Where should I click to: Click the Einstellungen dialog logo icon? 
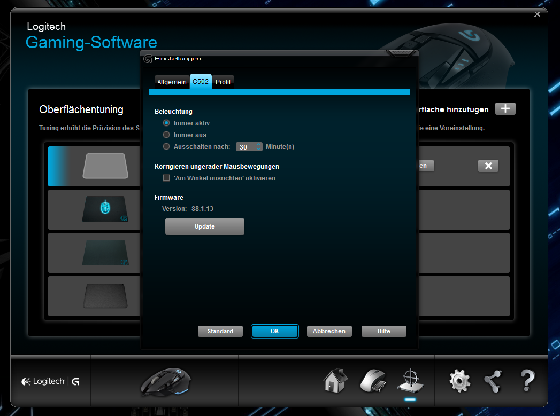[x=148, y=59]
